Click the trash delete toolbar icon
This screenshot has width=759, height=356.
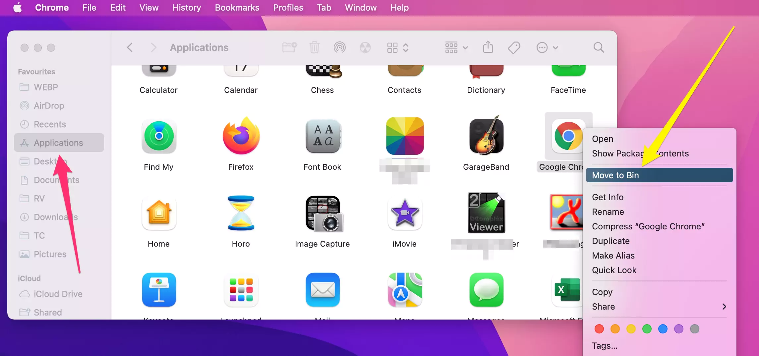314,48
